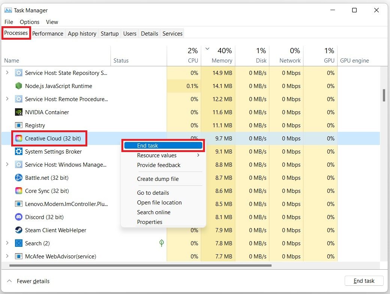This screenshot has width=390, height=294.
Task: Switch to the Performance tab
Action: pyautogui.click(x=48, y=34)
